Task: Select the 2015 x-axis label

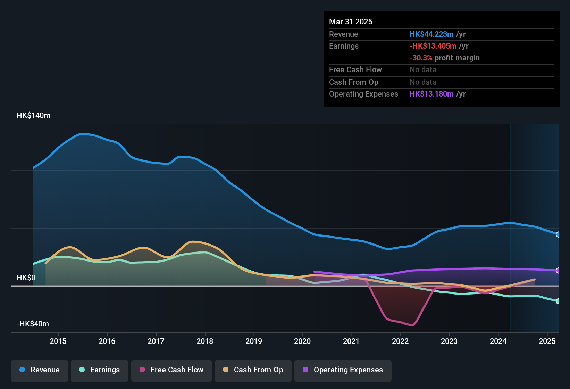Action: (58, 341)
